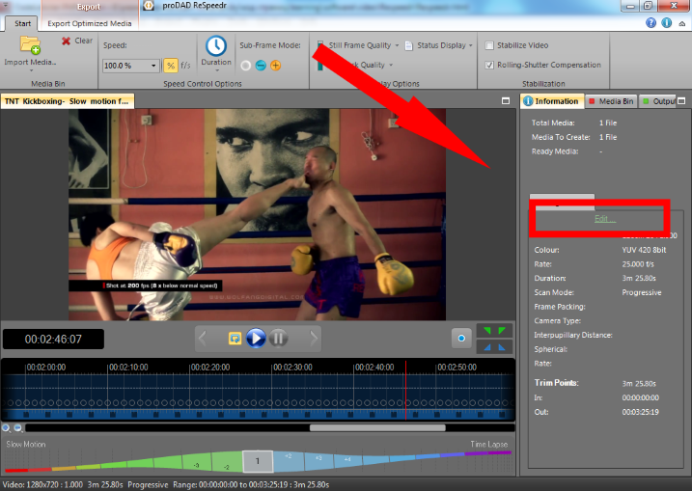Enable the Stabilize Video checkbox

tap(490, 45)
